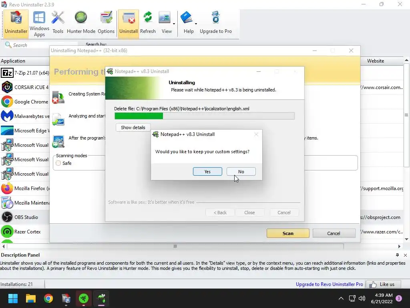Viewport: 410px width, 308px height.
Task: Expand the Help dropdown arrow
Action: [x=196, y=24]
